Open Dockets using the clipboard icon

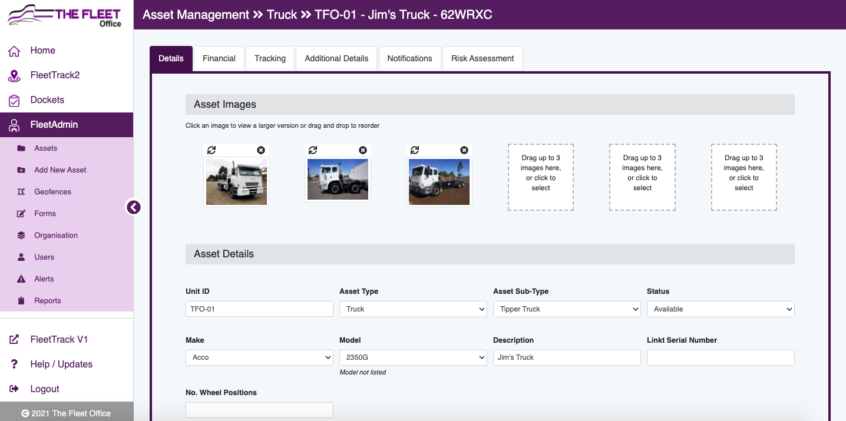point(14,100)
